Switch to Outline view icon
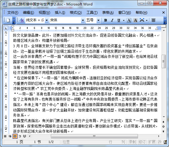The height and width of the screenshot is (147, 169). pyautogui.click(x=20, y=136)
